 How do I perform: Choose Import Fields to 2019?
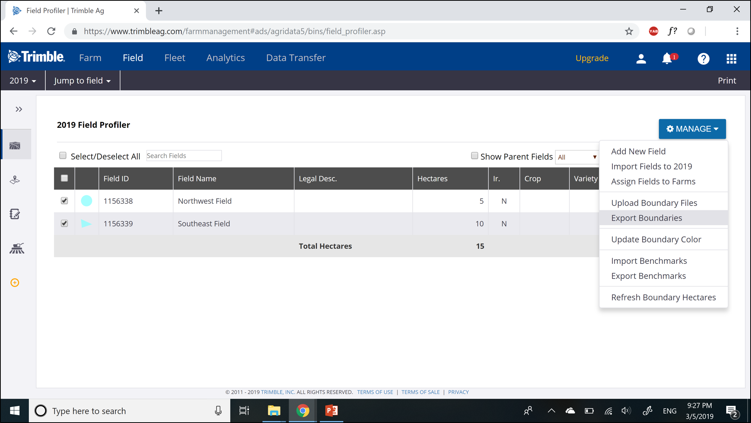pos(651,166)
